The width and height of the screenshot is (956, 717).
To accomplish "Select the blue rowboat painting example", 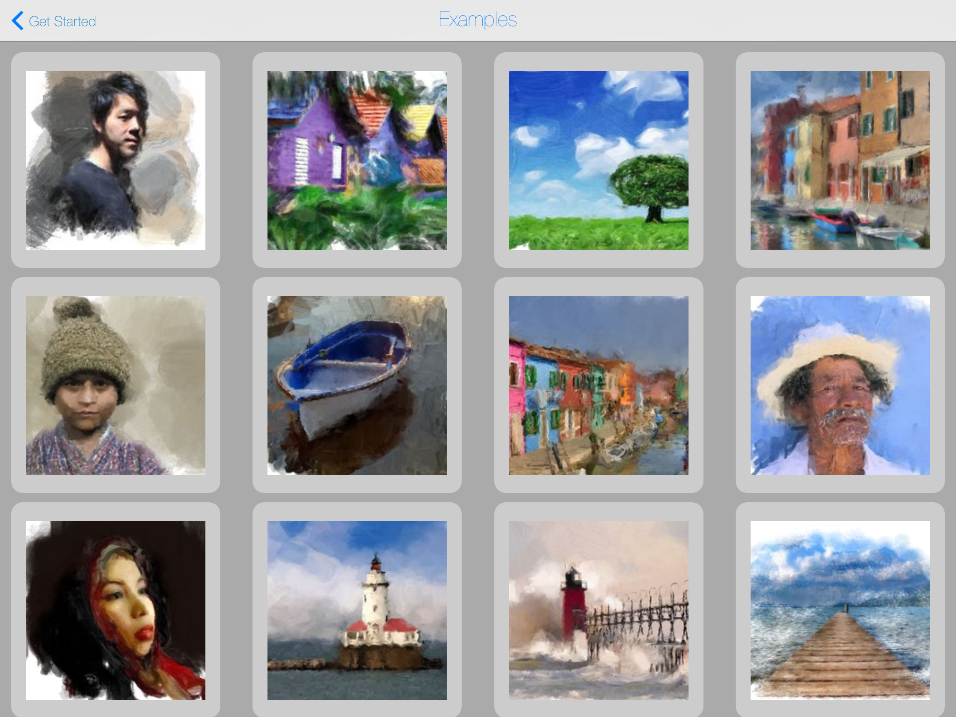I will pyautogui.click(x=357, y=385).
